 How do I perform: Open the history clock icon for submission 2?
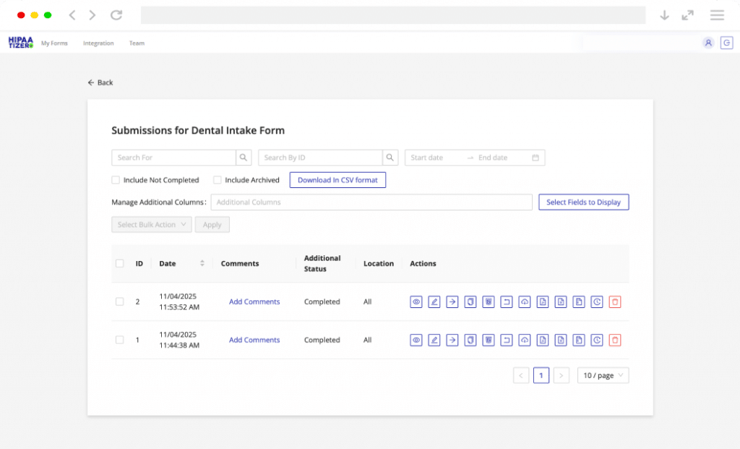coord(596,302)
